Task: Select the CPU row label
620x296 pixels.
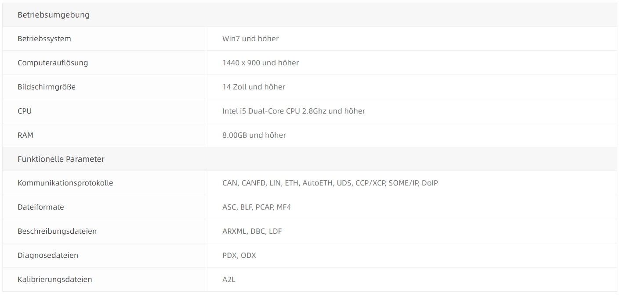Action: [x=25, y=111]
